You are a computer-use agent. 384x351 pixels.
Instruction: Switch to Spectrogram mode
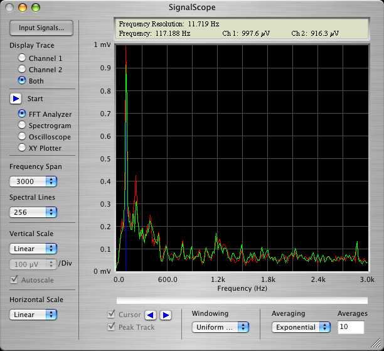coord(23,126)
